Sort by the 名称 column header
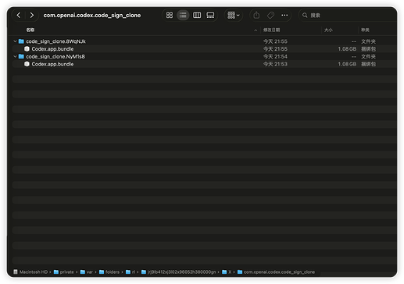404x284 pixels. [30, 30]
